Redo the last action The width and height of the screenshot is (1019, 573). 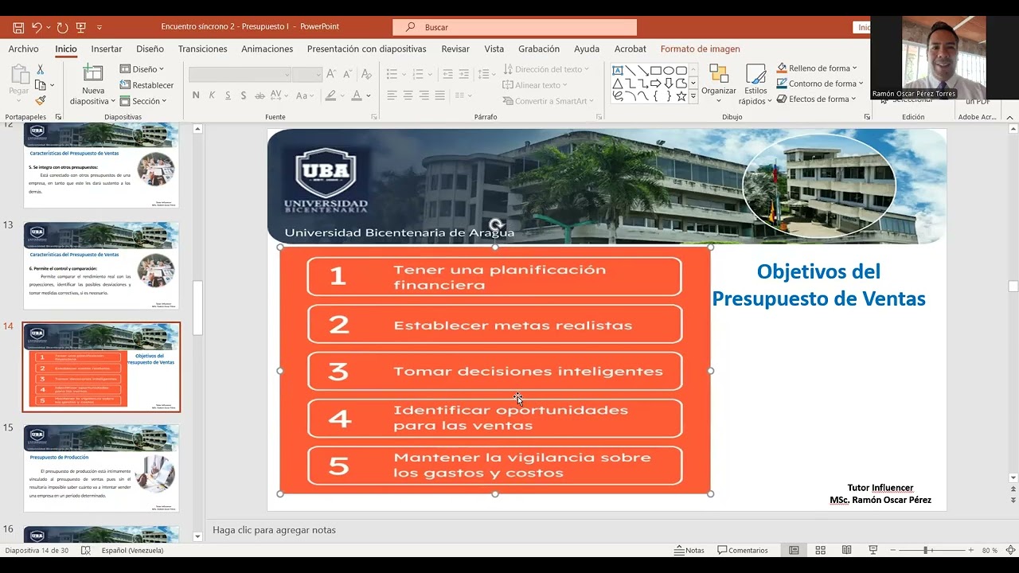[62, 27]
